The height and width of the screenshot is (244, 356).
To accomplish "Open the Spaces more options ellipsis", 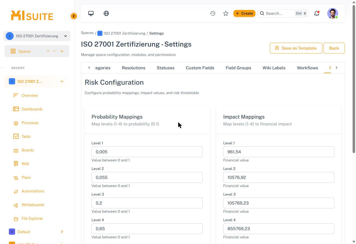I will click(x=54, y=51).
